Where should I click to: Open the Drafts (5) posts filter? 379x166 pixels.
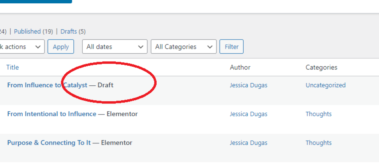pos(73,31)
